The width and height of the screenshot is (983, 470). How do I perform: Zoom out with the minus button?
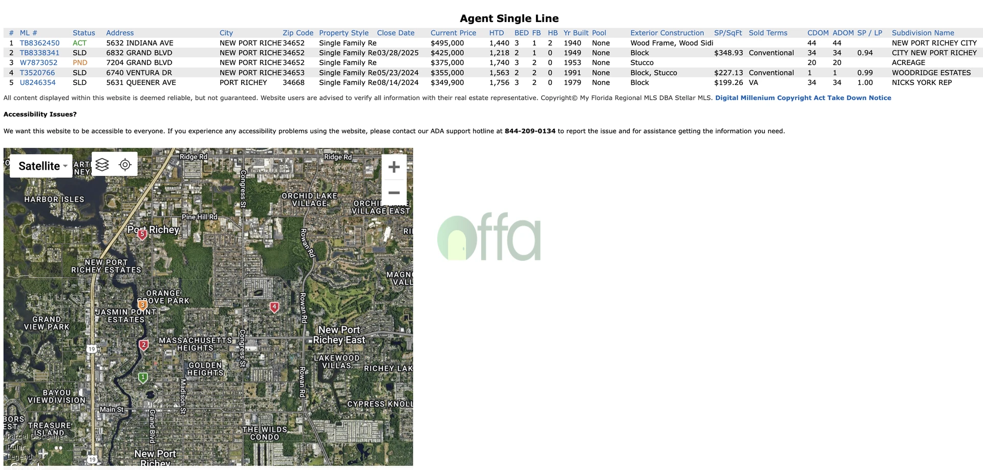tap(394, 193)
